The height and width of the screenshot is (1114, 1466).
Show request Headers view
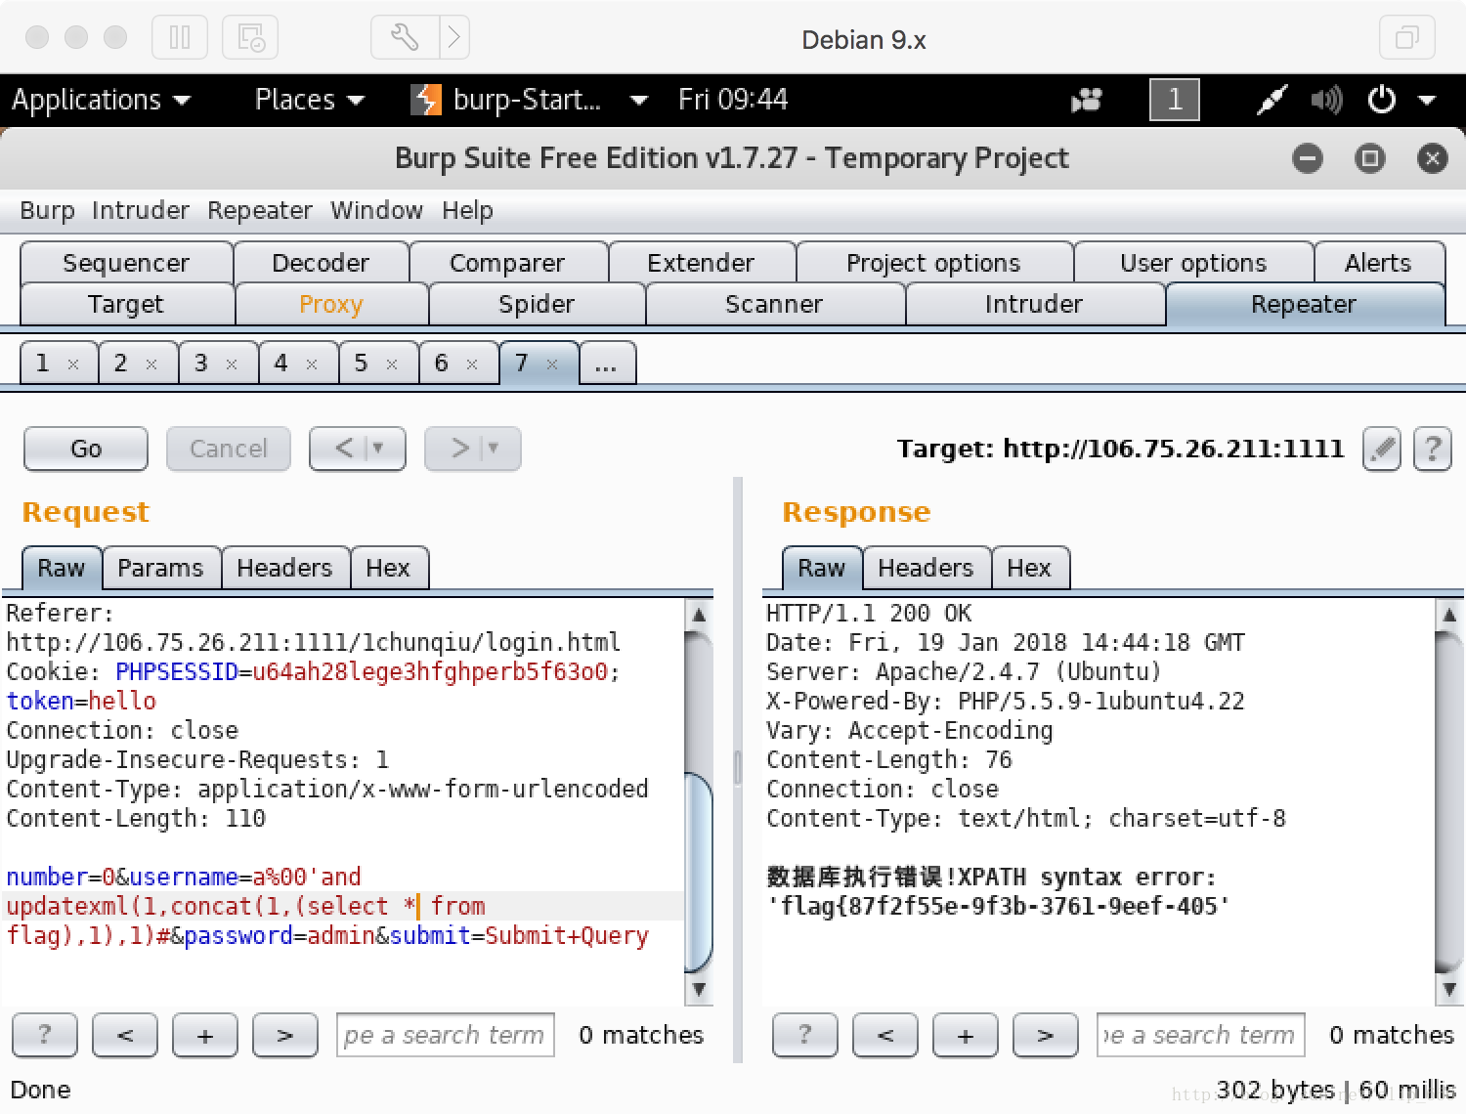point(284,568)
